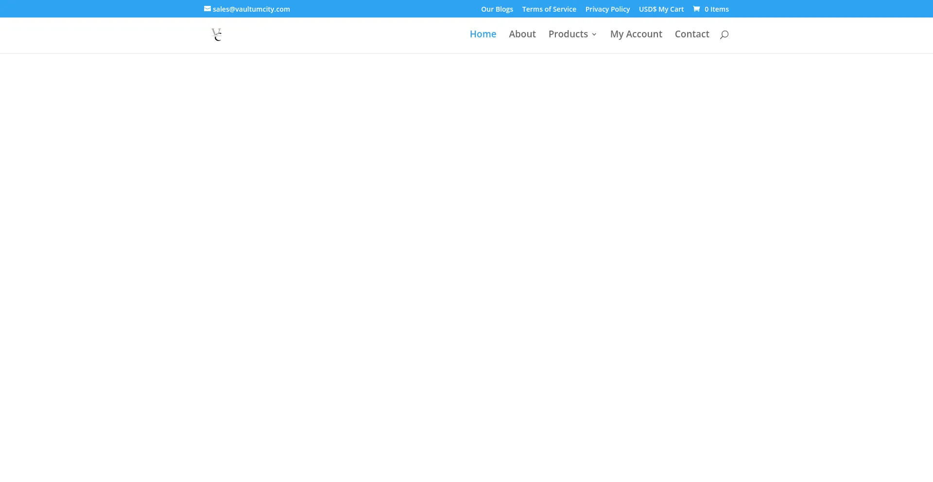This screenshot has height=482, width=933.
Task: Click the VC site logo
Action: (x=217, y=34)
